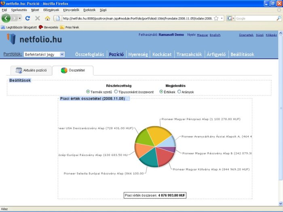
Task: Click the page identity icon in address bar
Action: click(x=58, y=19)
